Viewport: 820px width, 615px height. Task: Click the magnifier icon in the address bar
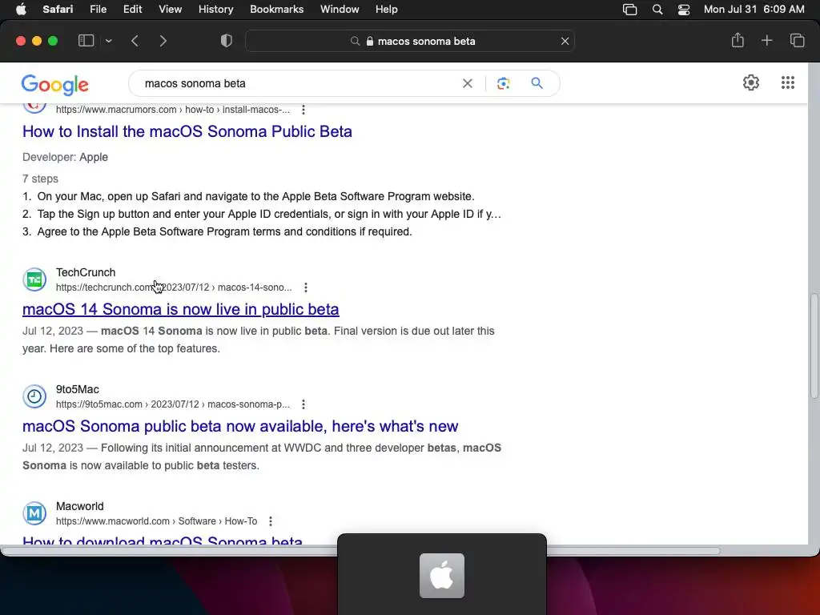coord(355,42)
